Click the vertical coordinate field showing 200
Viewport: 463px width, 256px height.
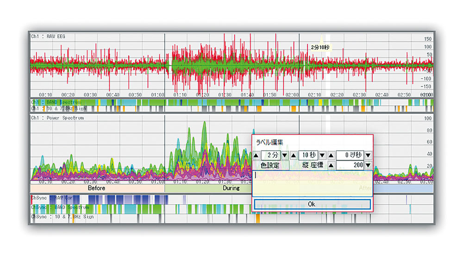[x=350, y=165]
